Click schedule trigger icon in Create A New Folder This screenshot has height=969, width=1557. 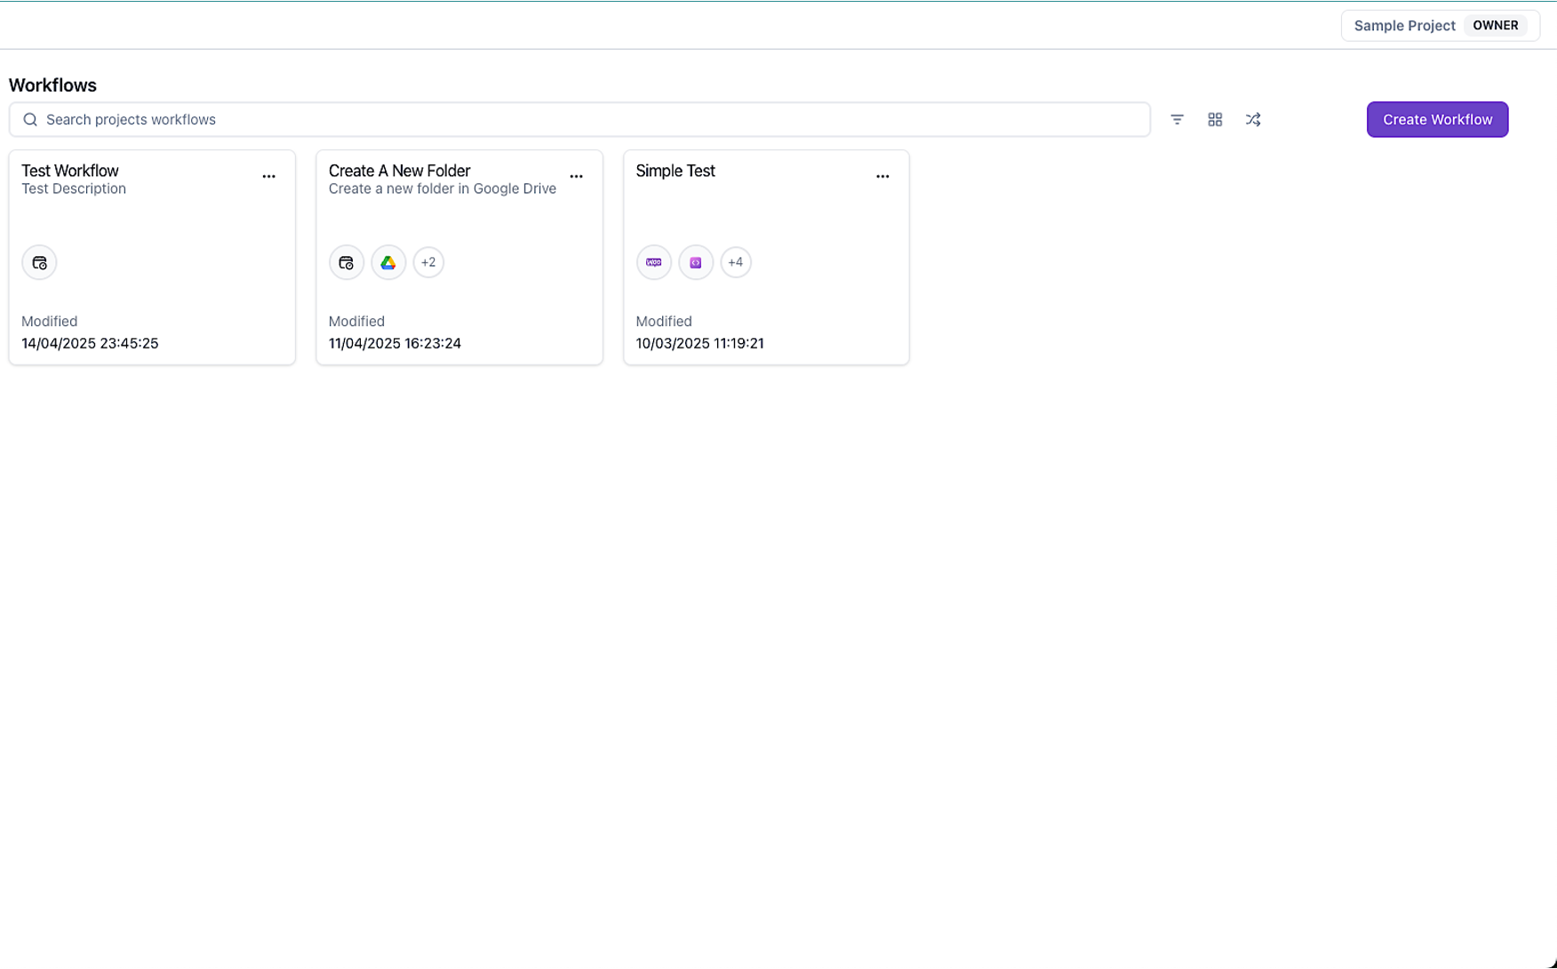(x=347, y=262)
